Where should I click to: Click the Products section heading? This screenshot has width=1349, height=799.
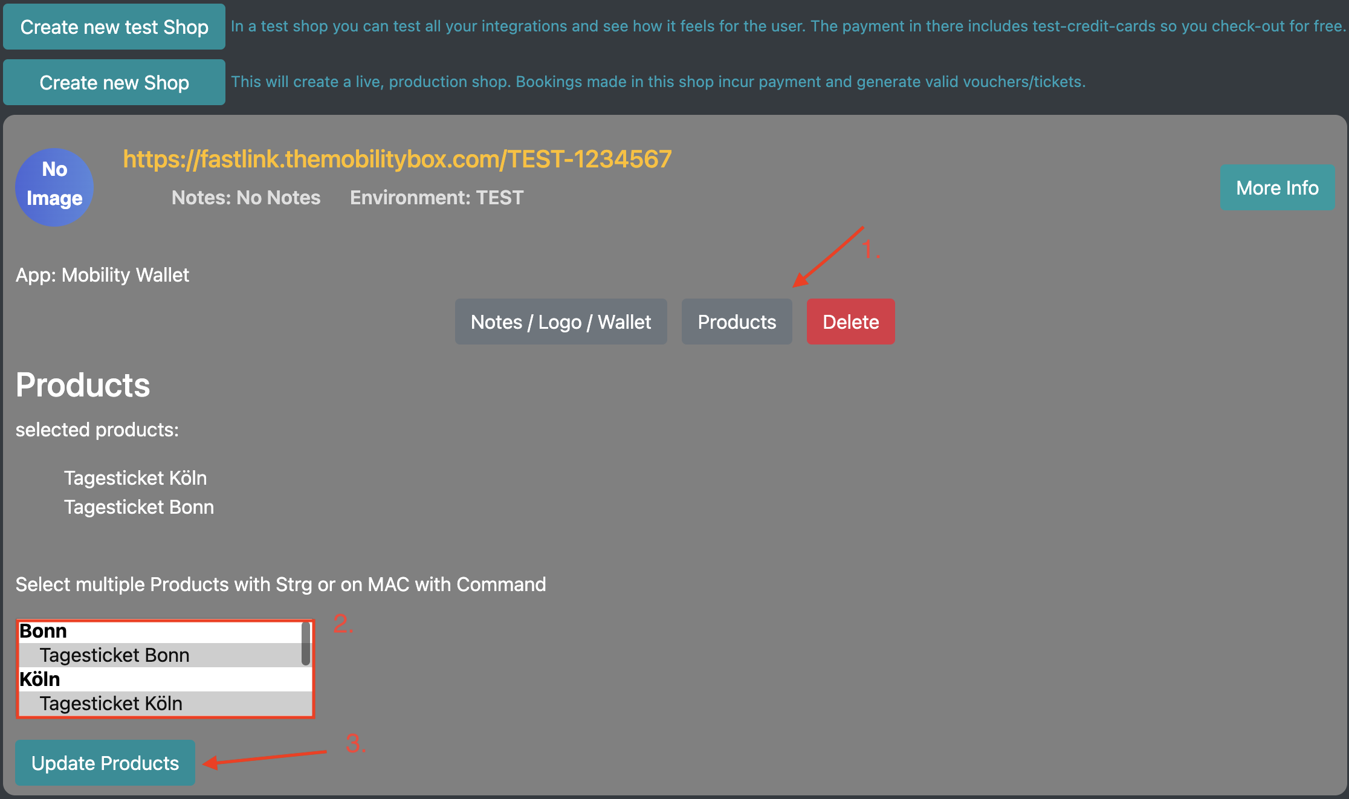[83, 385]
